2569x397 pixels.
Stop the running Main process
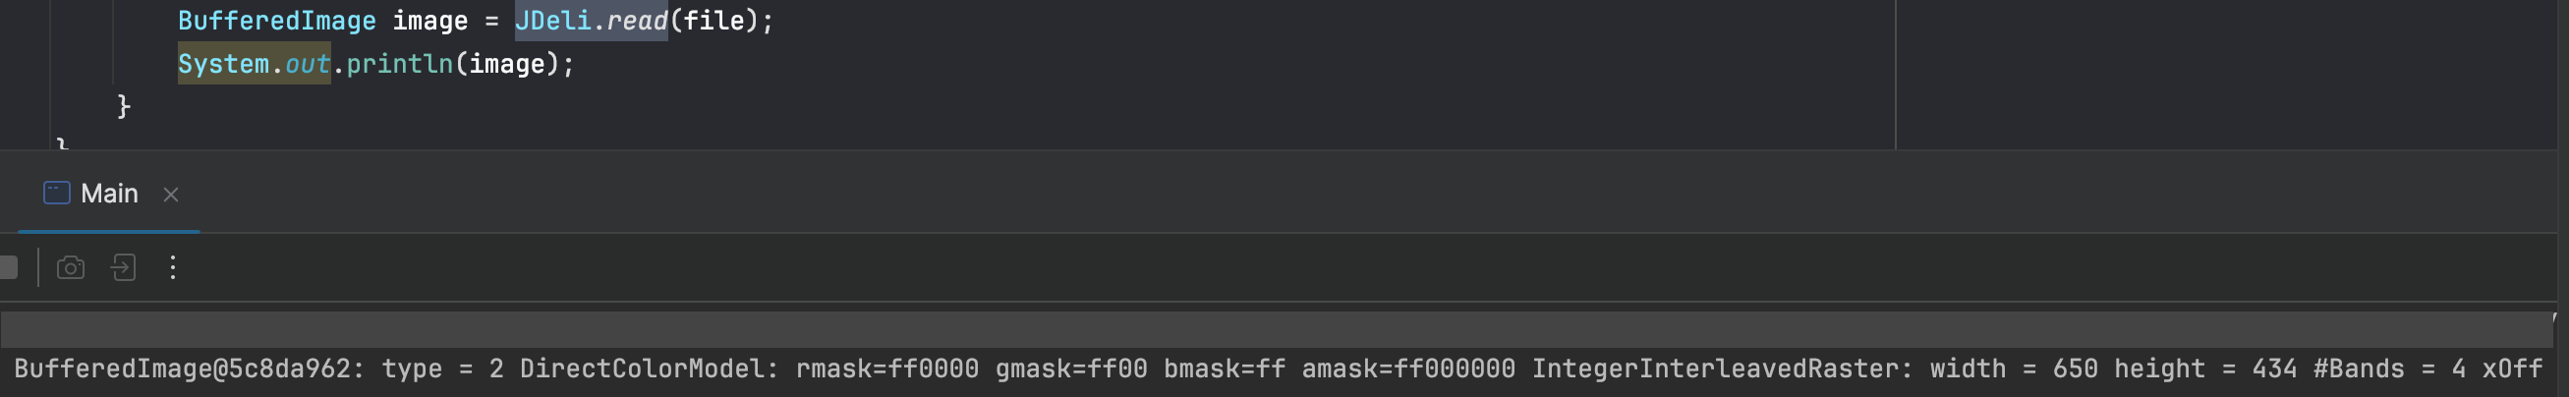click(x=8, y=267)
